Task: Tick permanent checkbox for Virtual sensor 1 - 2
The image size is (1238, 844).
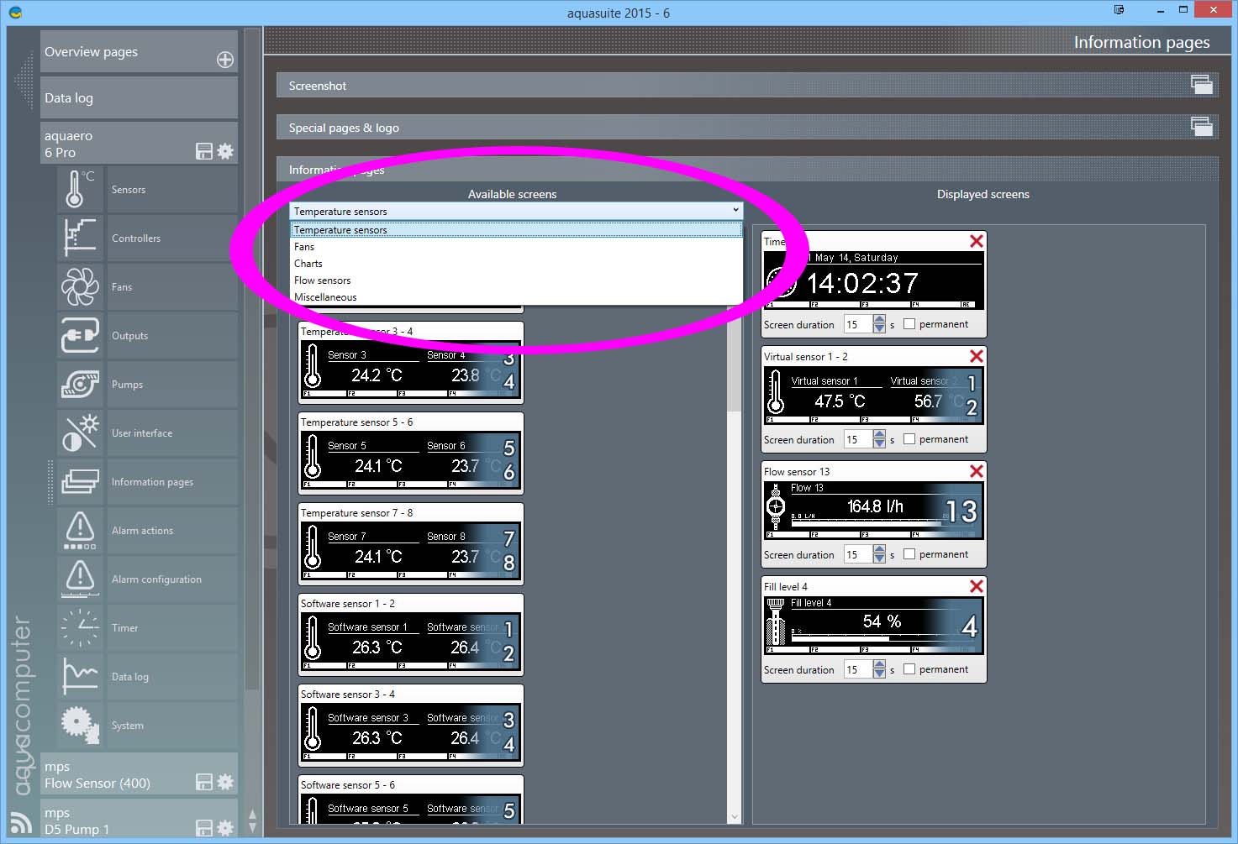Action: point(909,439)
